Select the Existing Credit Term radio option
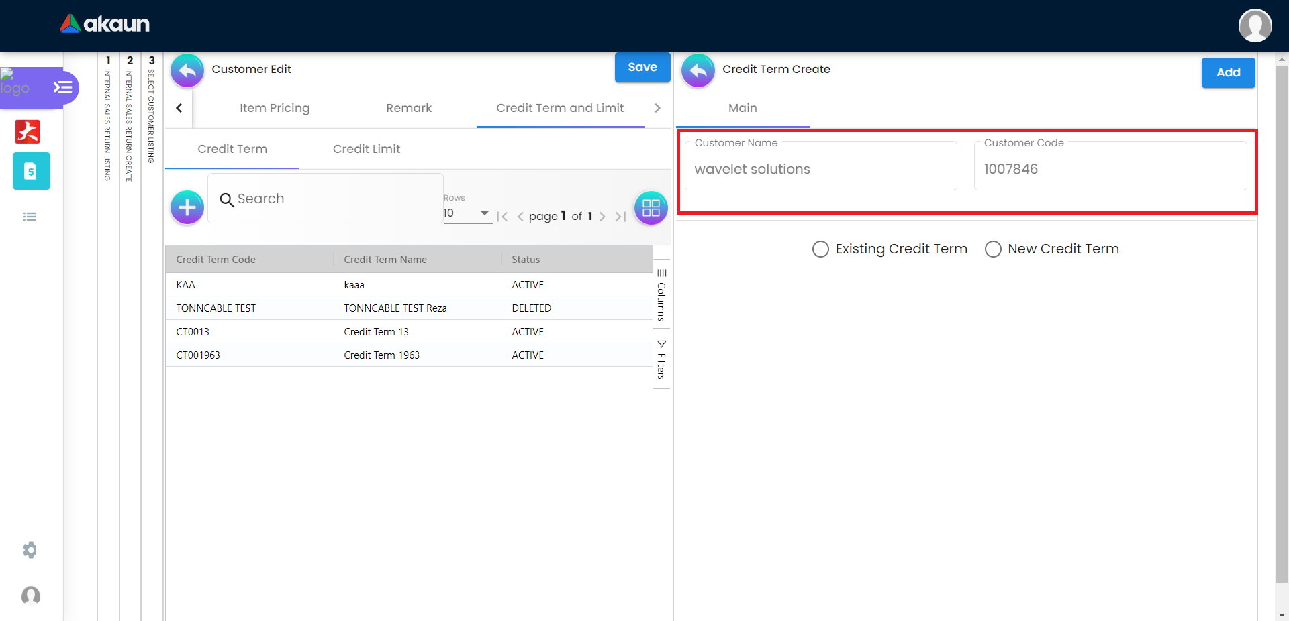 (x=820, y=249)
